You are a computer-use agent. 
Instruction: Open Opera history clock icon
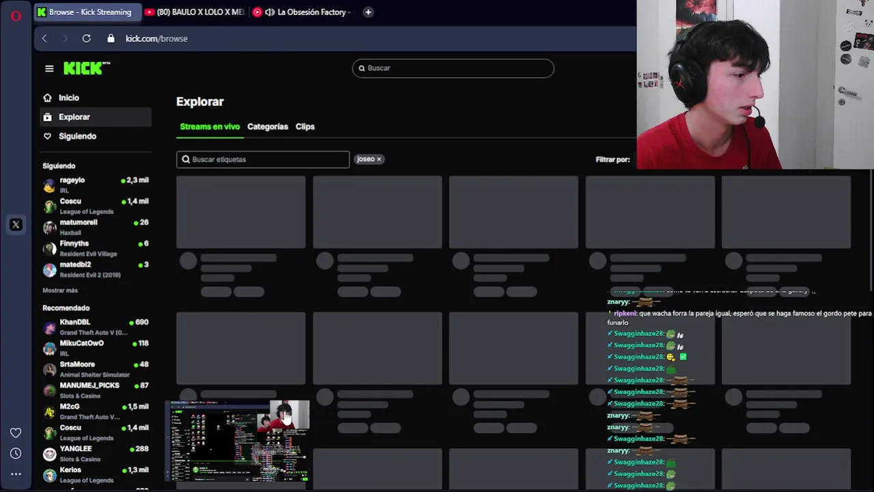click(16, 454)
